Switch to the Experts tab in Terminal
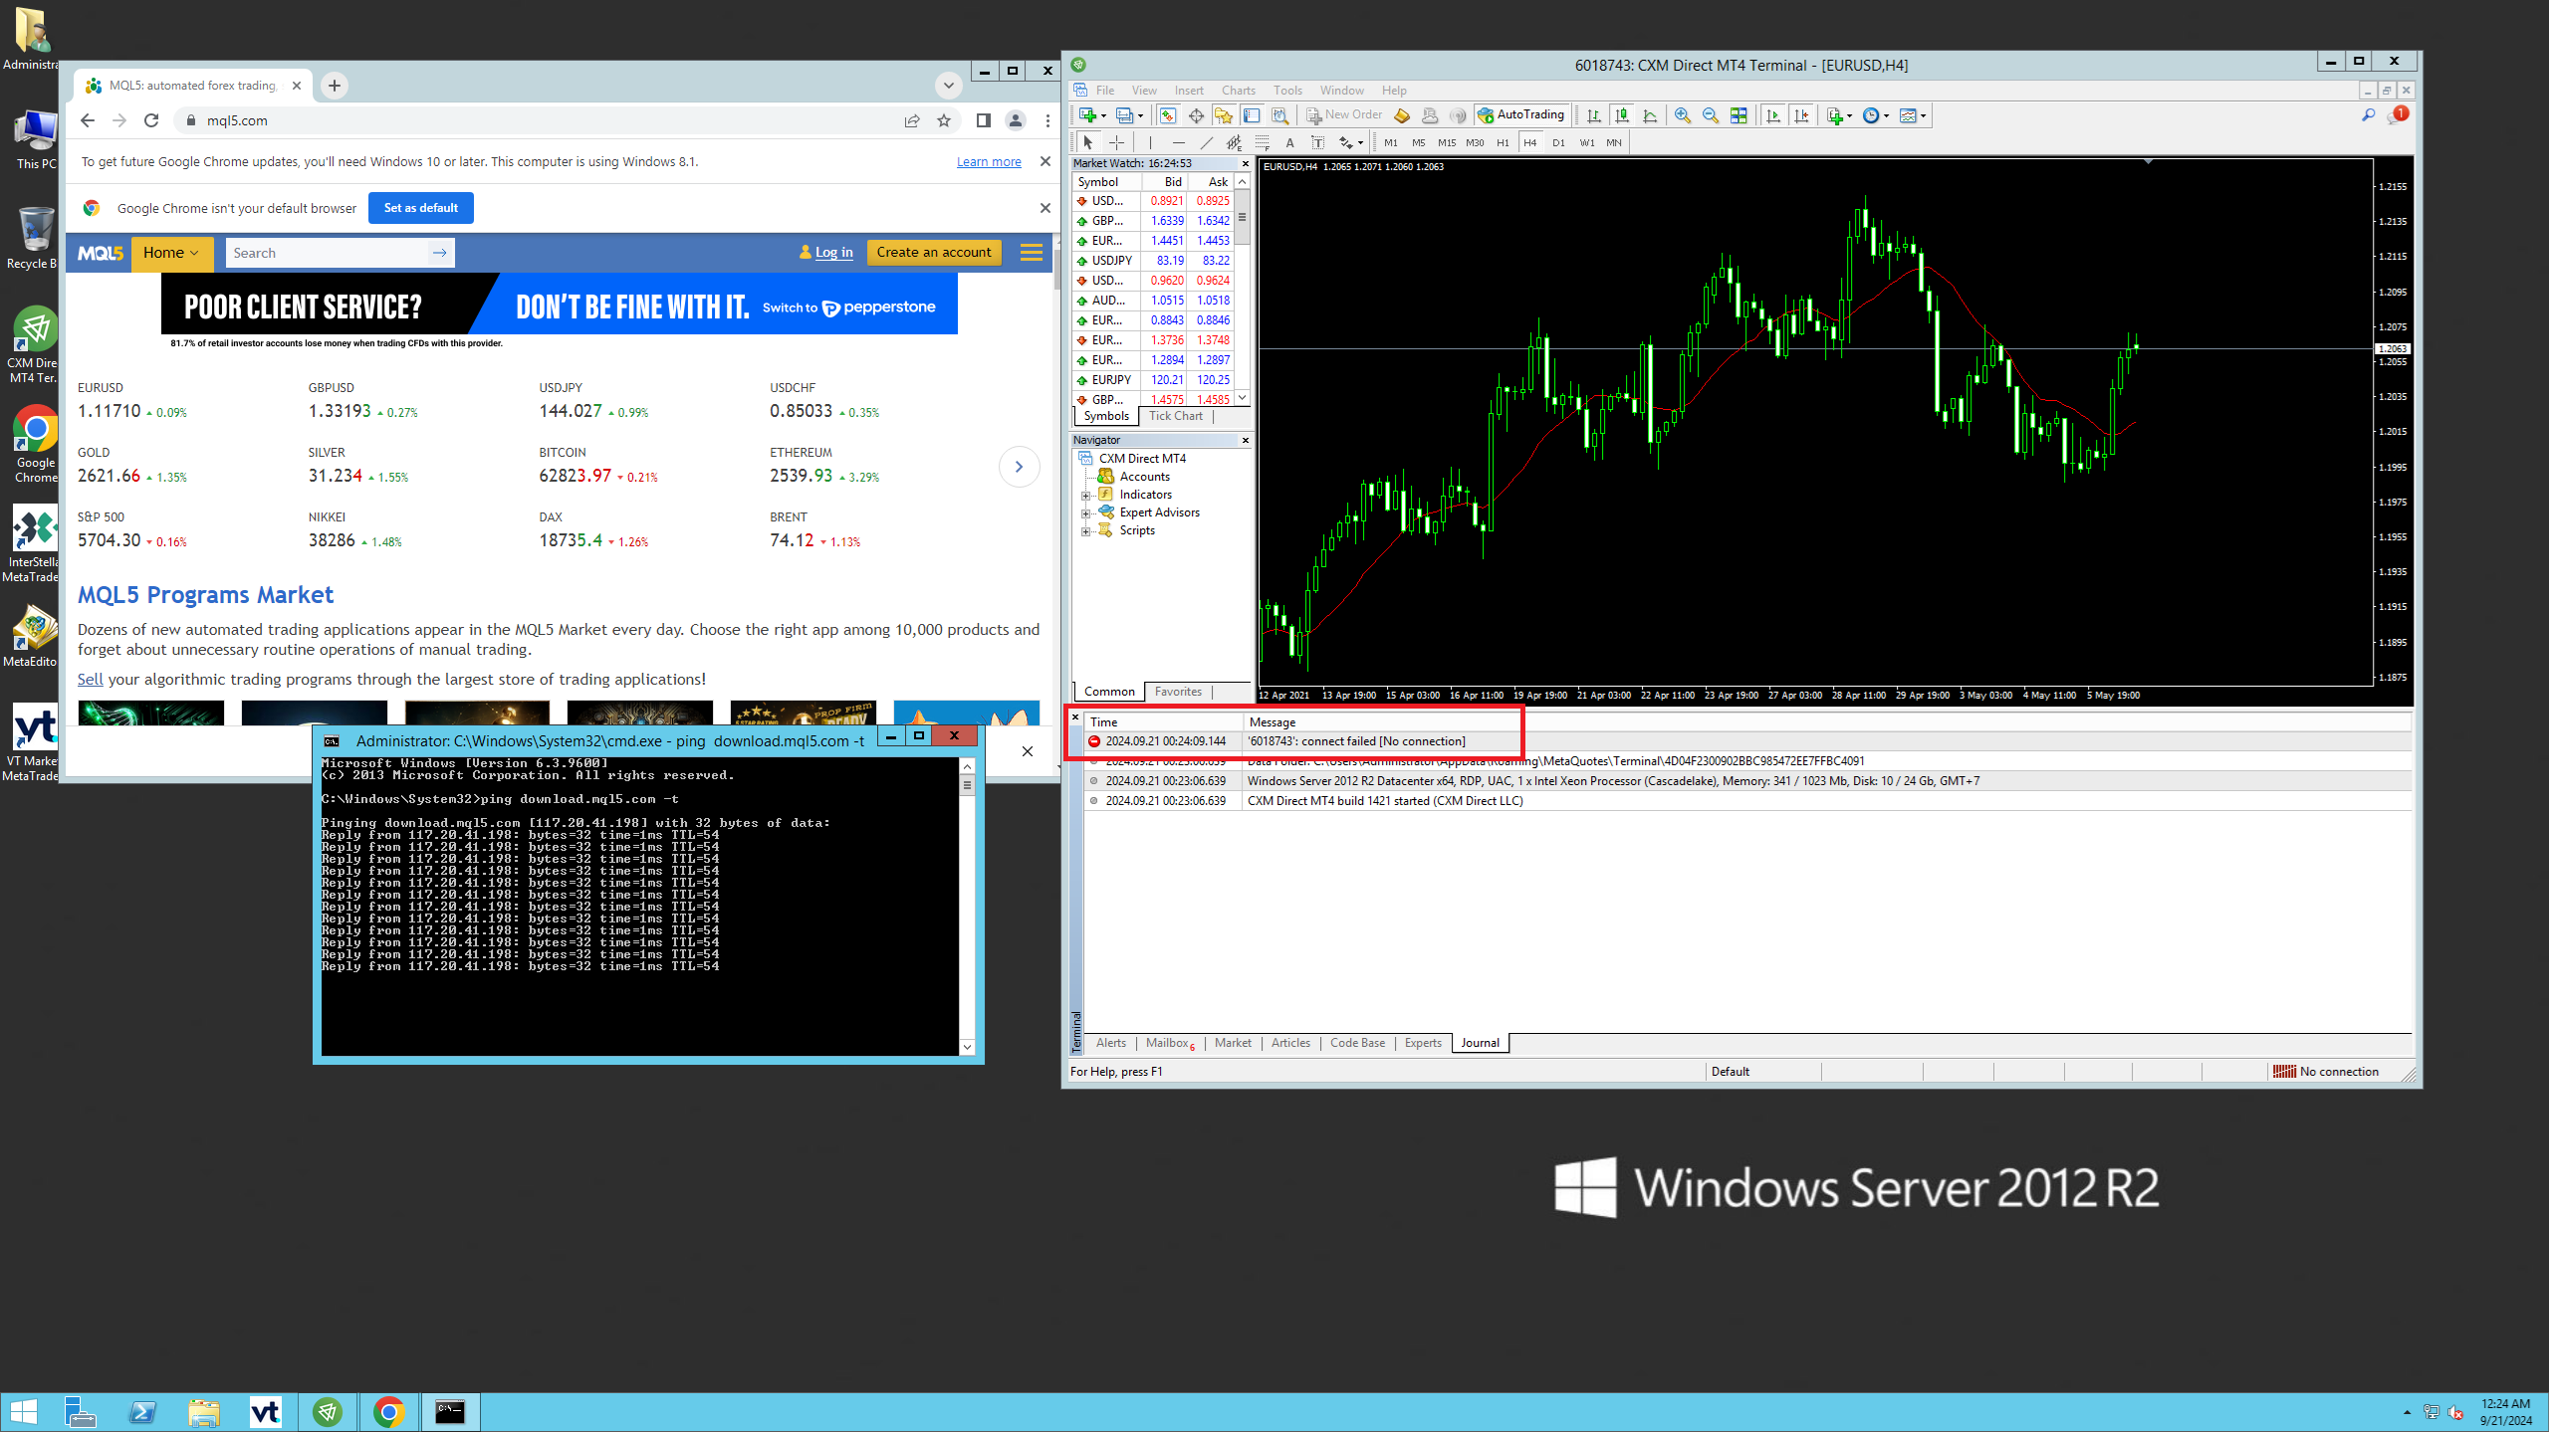This screenshot has width=2549, height=1432. coord(1423,1043)
